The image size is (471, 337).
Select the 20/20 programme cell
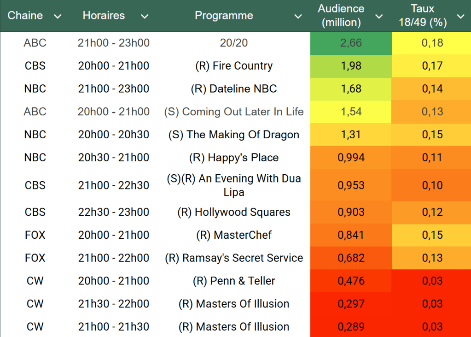point(234,43)
